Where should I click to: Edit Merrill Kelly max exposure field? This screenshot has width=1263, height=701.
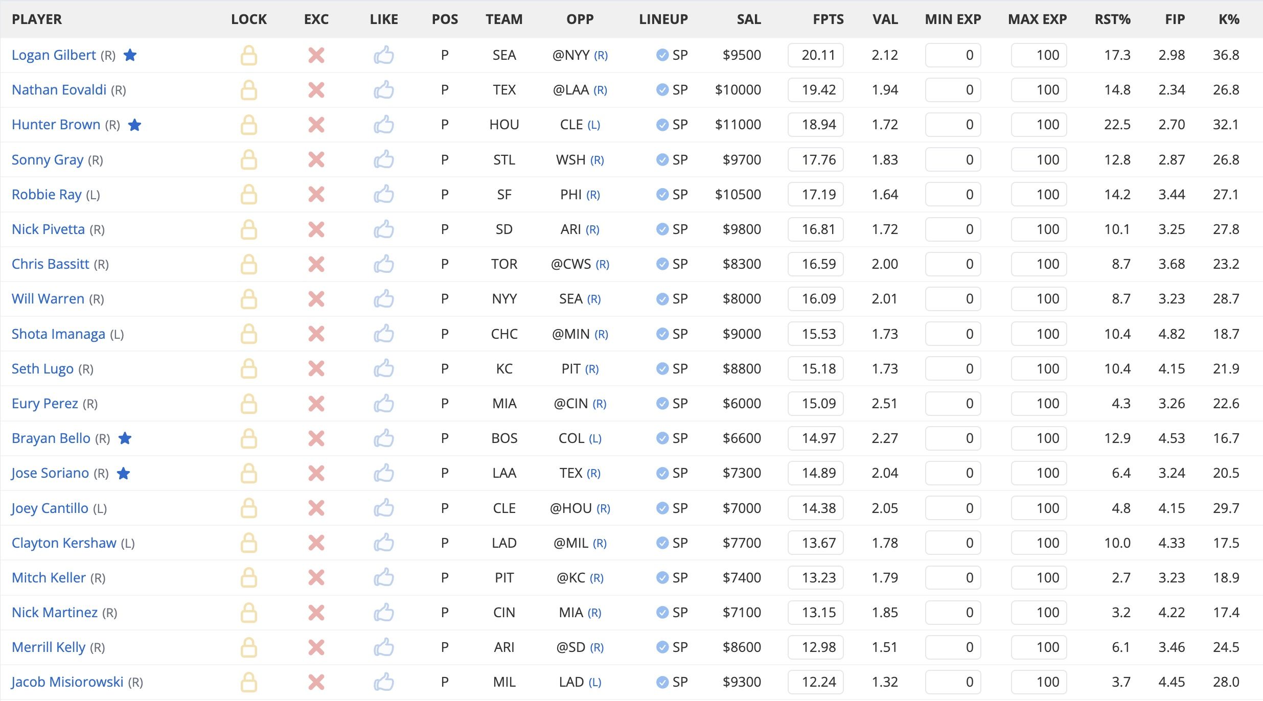click(1039, 647)
